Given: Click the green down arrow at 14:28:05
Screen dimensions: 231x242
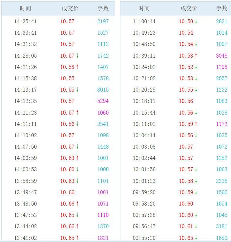Looking at the screenshot, I should (x=77, y=55).
